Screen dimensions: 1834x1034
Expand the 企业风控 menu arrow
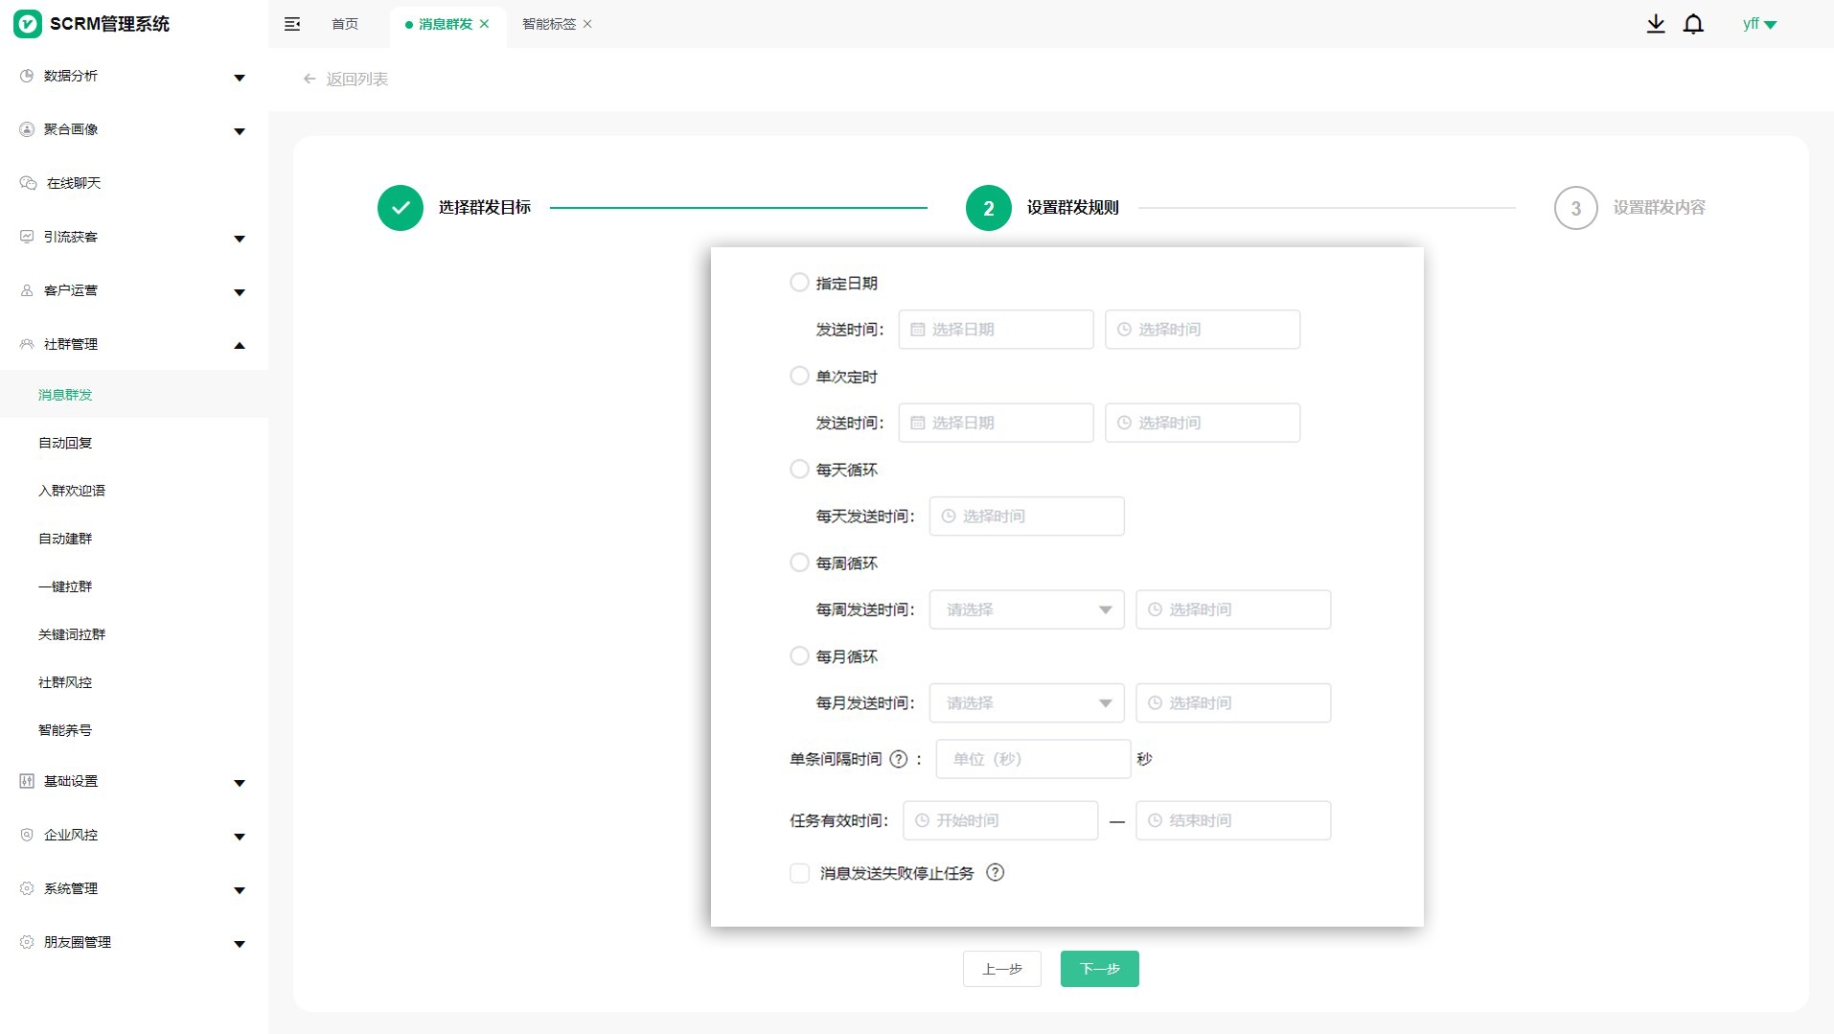(x=240, y=837)
